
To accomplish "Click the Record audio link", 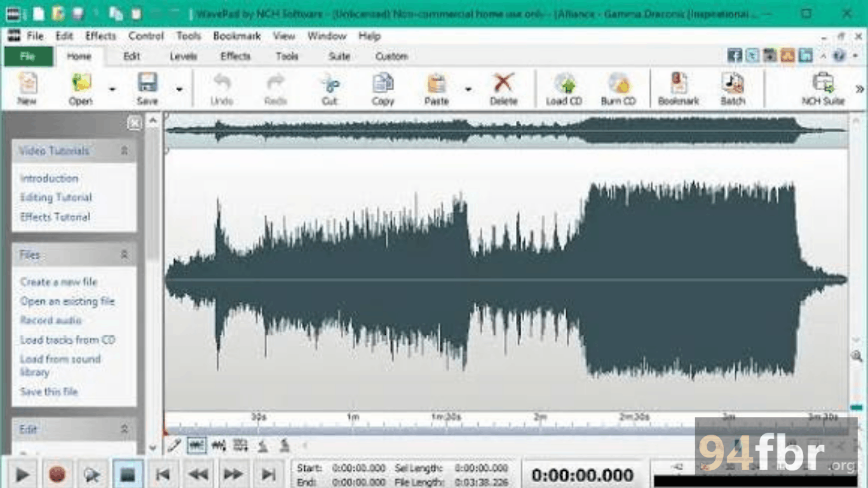I will tap(51, 320).
